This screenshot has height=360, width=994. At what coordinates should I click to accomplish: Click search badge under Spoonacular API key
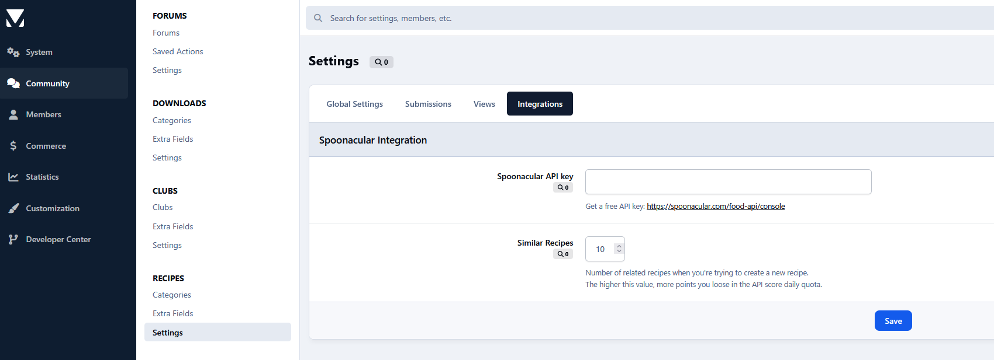point(563,188)
